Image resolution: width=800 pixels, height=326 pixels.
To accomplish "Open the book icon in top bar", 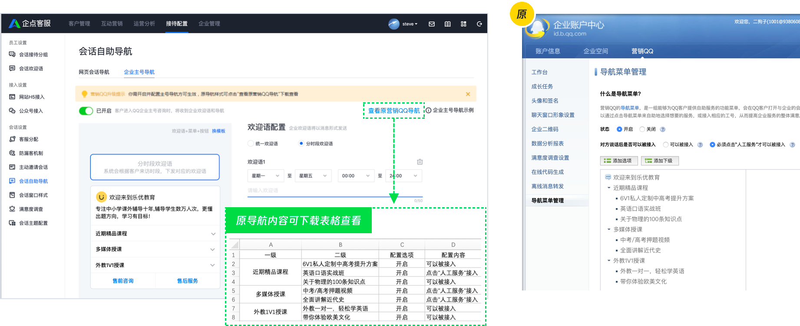I will click(448, 24).
